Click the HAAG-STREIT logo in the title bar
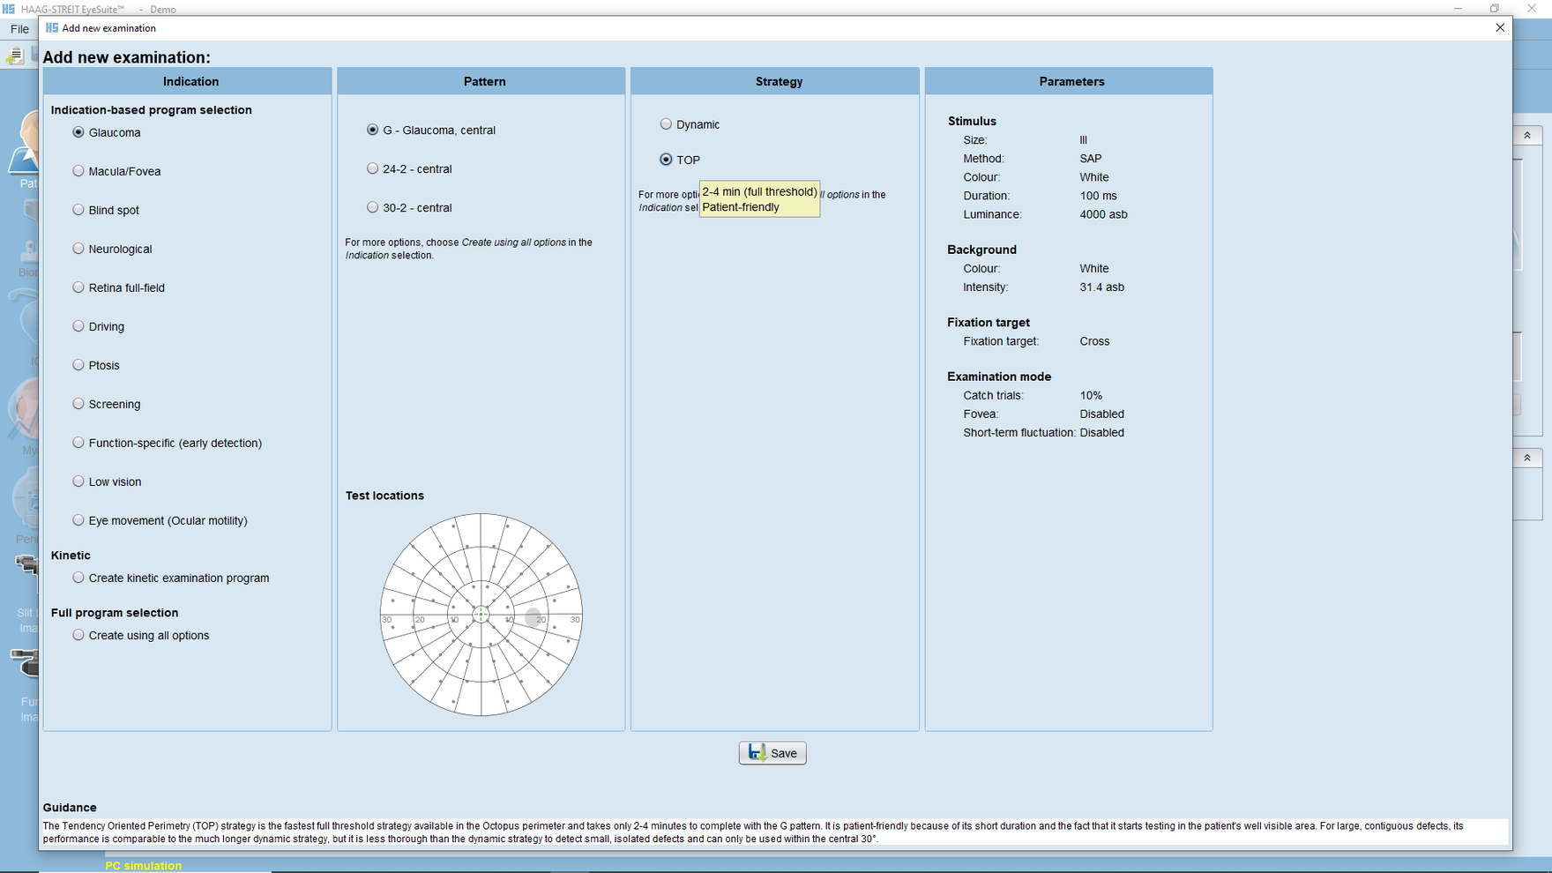Viewport: 1552px width, 873px height. (x=10, y=9)
